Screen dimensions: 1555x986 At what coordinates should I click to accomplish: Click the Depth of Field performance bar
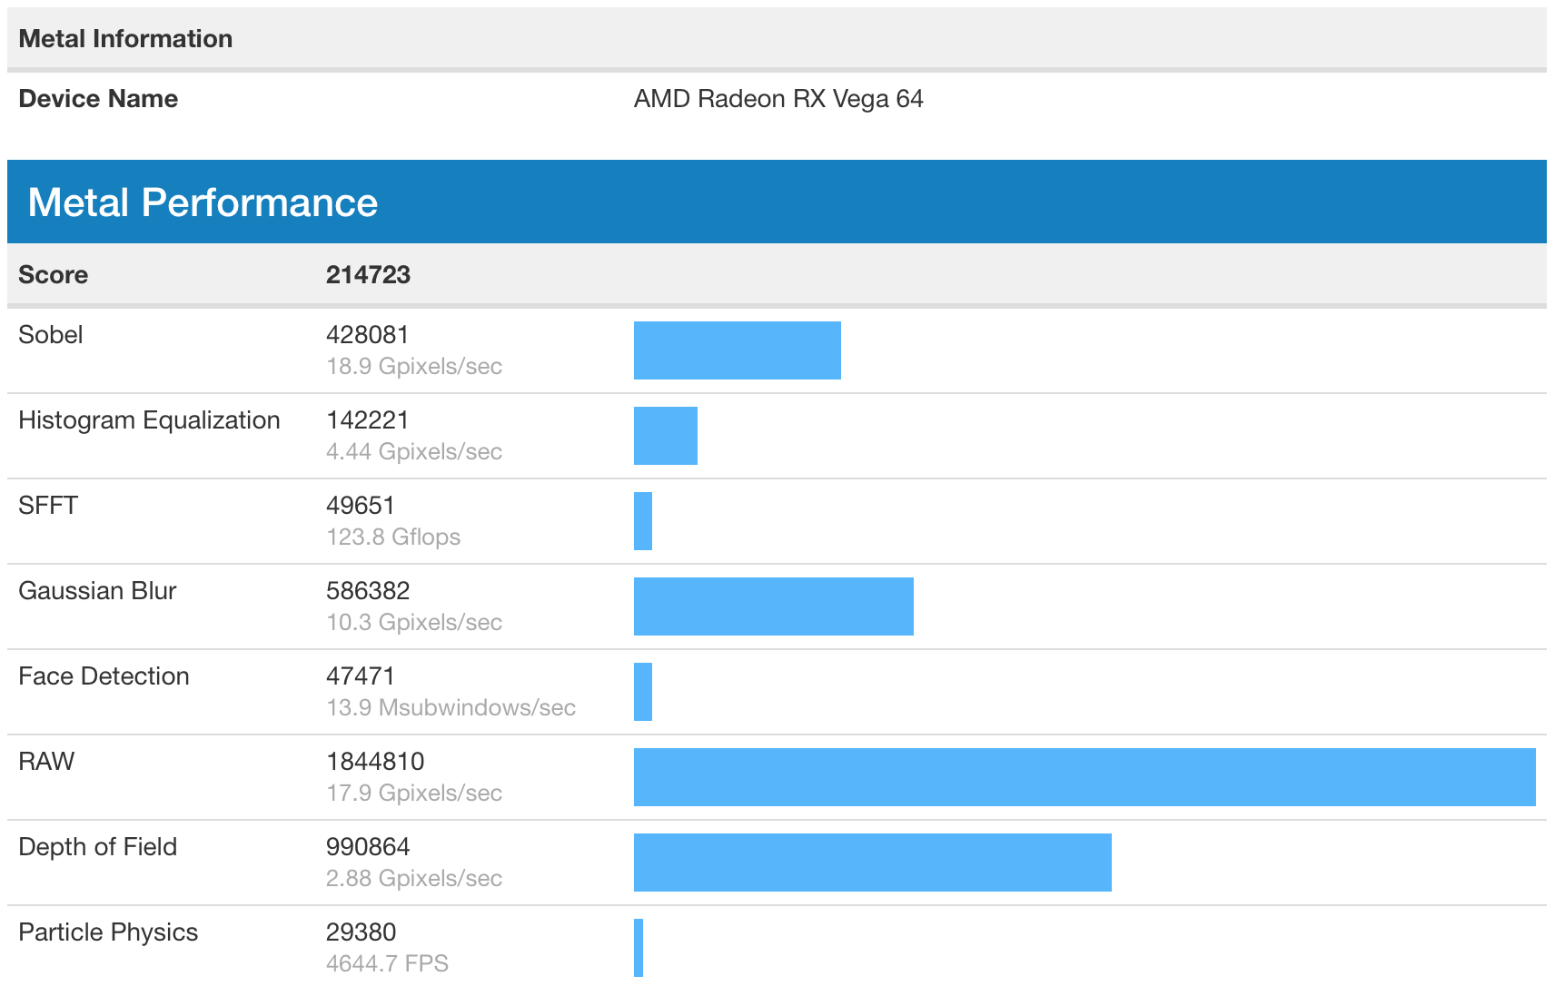click(873, 863)
